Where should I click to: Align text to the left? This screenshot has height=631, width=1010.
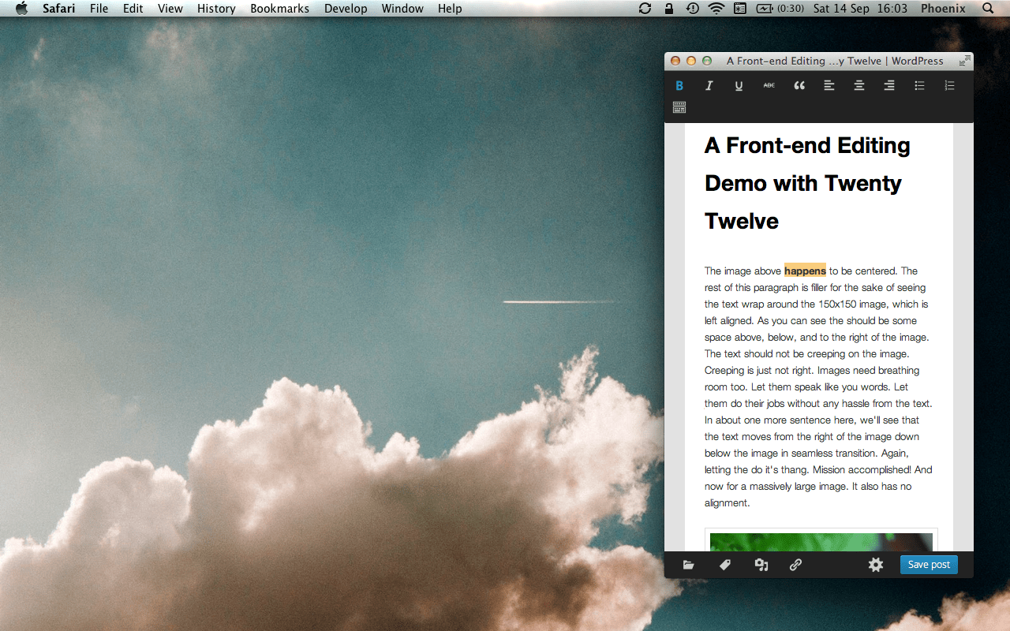point(829,85)
